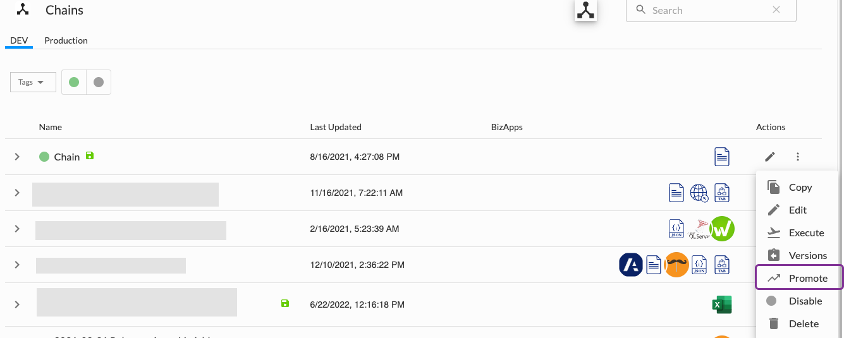The image size is (844, 338).
Task: Expand the Chain row
Action: 17,157
